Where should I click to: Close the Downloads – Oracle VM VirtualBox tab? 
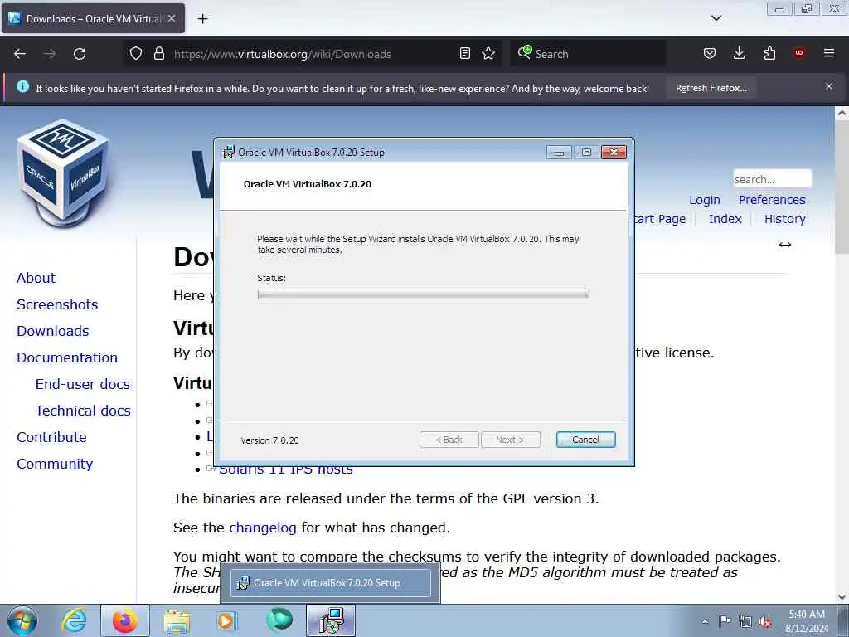pos(172,18)
